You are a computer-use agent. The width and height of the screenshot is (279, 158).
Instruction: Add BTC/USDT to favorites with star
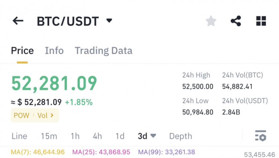[x=211, y=21]
